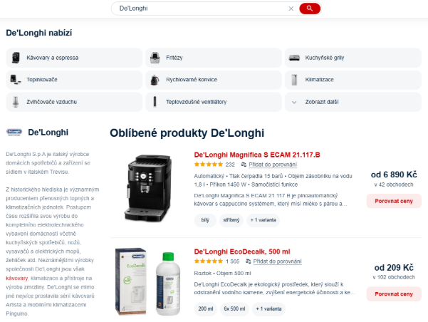Compare prices for EcoDecalk 500 ml
Image resolution: width=428 pixels, height=322 pixels.
click(x=394, y=294)
